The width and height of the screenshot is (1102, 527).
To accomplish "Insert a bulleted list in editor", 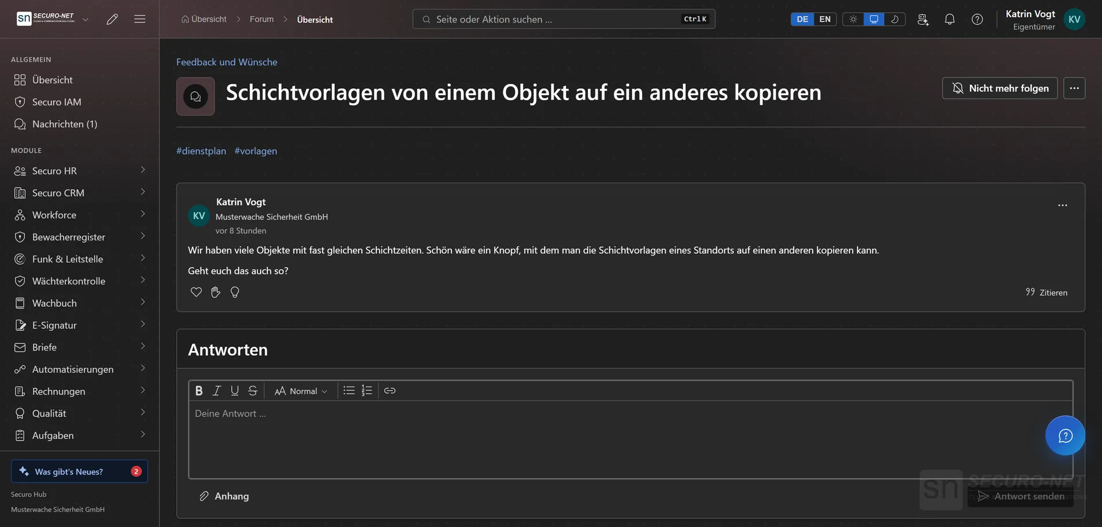I will [x=349, y=391].
